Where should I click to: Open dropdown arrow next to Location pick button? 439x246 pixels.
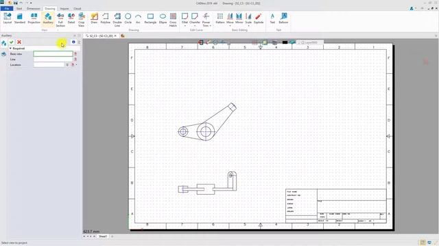tap(76, 65)
